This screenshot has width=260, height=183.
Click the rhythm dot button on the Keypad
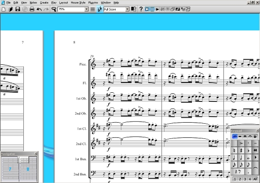(x=248, y=172)
